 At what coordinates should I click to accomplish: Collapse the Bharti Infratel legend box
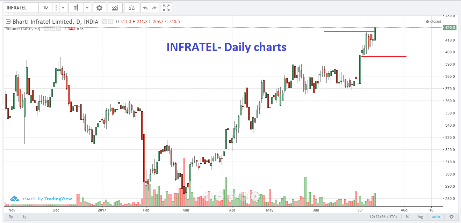tap(8, 21)
